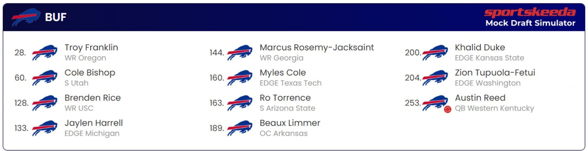Click Bills icon beside Jaylen Harrell
This screenshot has width=588, height=151.
coord(45,128)
